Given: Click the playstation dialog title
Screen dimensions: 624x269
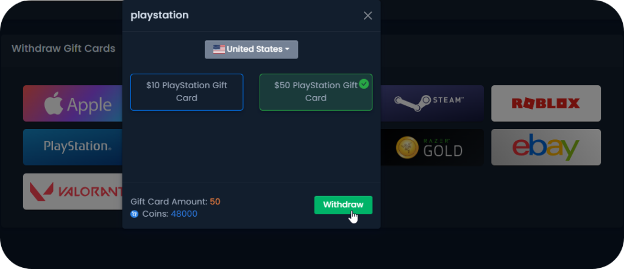Looking at the screenshot, I should [x=160, y=15].
